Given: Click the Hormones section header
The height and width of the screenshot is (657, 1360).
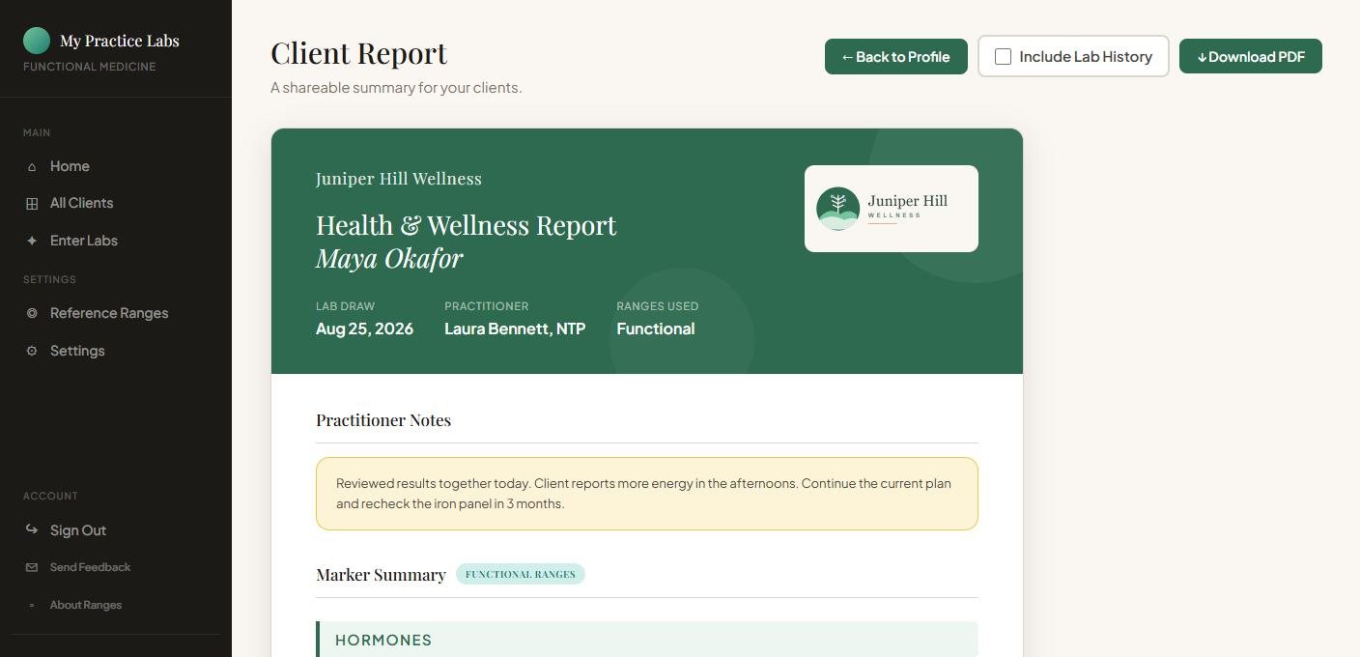Looking at the screenshot, I should [x=647, y=640].
